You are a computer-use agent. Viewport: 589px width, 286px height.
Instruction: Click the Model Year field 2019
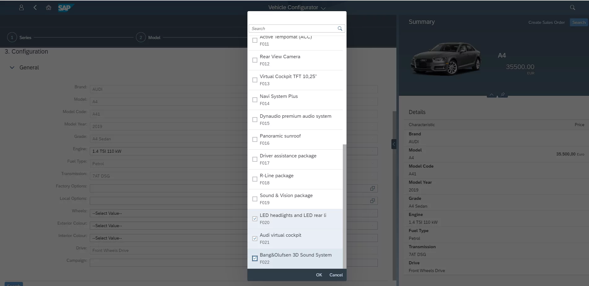point(233,126)
